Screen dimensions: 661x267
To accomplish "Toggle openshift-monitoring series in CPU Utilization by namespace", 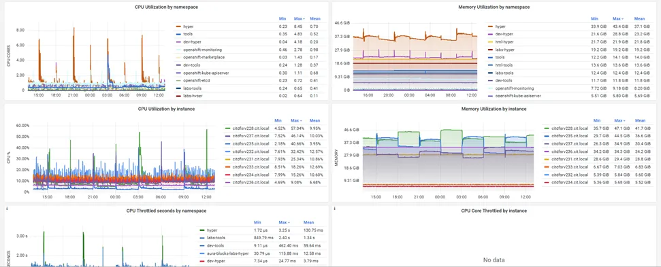I will (202, 50).
